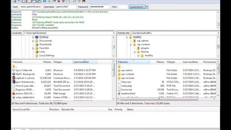
Task: Click gam-framework WinRAR ZIP file icon
Action: tap(14, 82)
